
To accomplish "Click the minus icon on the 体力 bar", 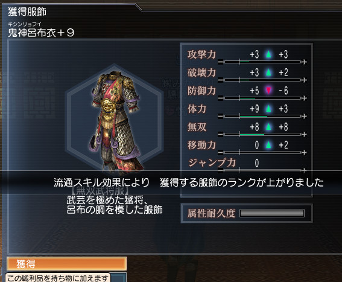I will tap(220, 117).
